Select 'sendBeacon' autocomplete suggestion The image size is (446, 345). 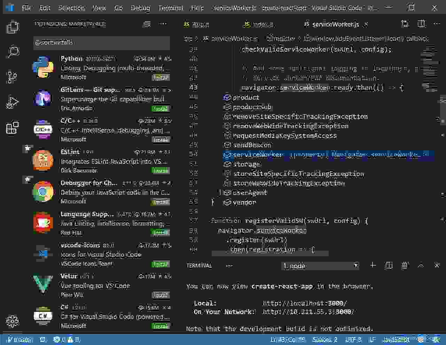328,145
